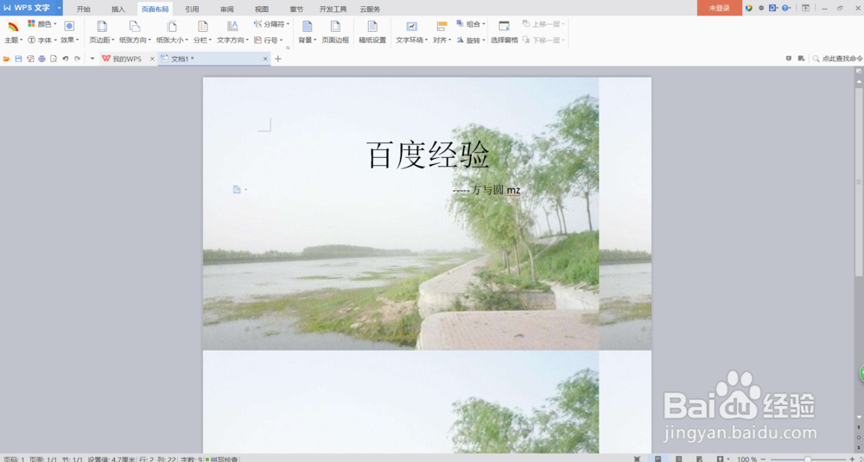Viewport: 864px width, 462px height.
Task: Expand the 分隔符 breaks dropdown
Action: [289, 24]
